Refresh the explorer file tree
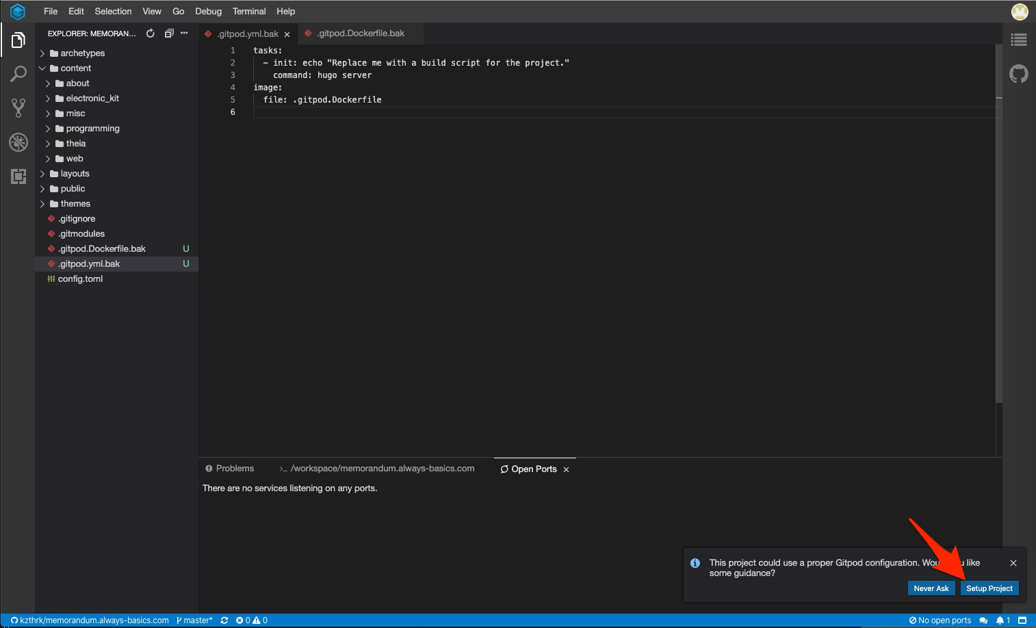 click(x=151, y=33)
